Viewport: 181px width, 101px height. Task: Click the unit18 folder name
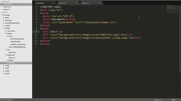[8, 28]
